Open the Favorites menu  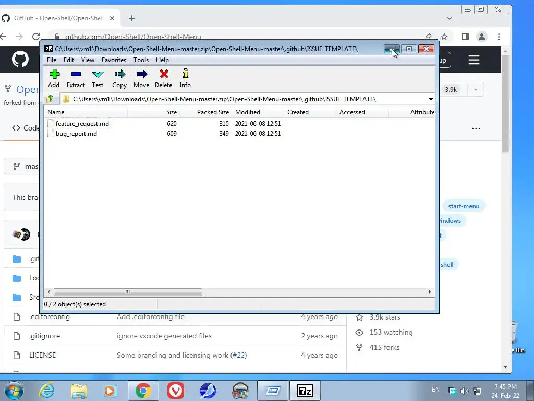click(114, 60)
